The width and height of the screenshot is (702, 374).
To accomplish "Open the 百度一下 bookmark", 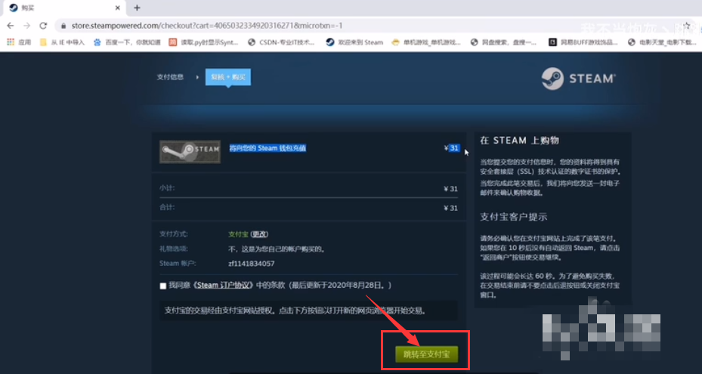I will point(127,42).
